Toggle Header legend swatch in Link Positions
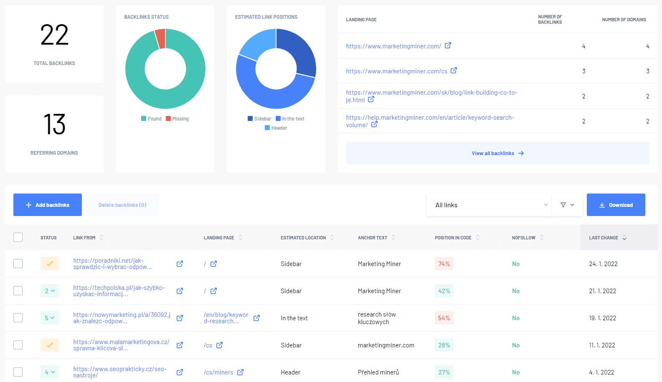662x382 pixels. pyautogui.click(x=267, y=128)
